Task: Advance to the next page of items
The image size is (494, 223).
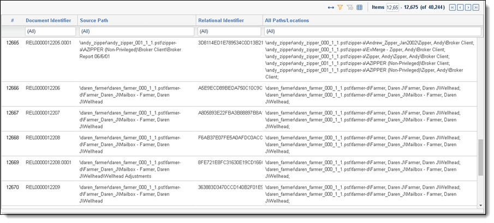Action: [x=468, y=8]
